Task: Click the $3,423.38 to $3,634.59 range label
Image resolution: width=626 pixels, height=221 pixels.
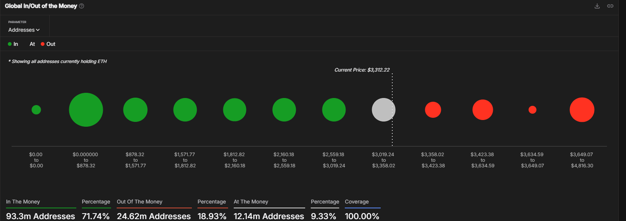Action: tap(482, 160)
